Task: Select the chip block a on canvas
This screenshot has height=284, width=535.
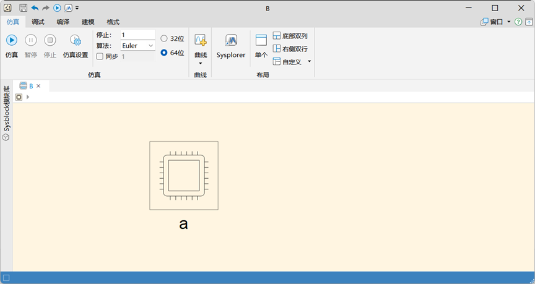Action: point(184,176)
